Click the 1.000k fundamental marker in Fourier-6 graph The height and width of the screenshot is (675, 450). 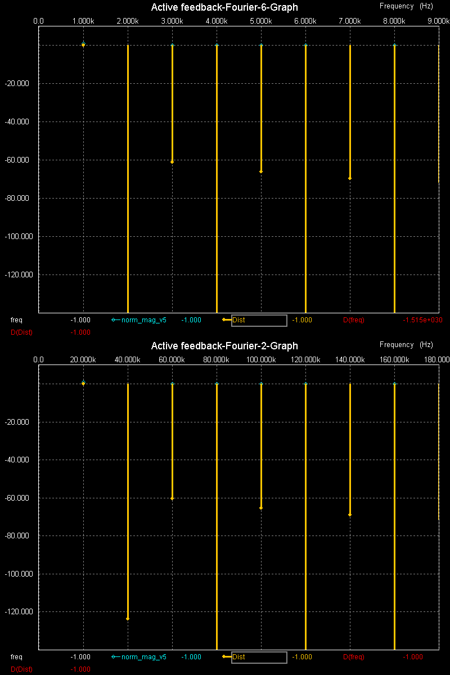(83, 44)
